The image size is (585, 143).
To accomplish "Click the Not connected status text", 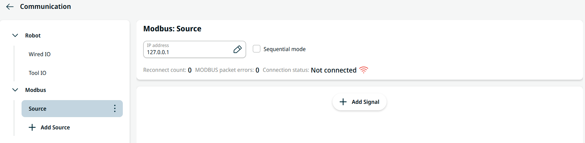I will tap(334, 70).
